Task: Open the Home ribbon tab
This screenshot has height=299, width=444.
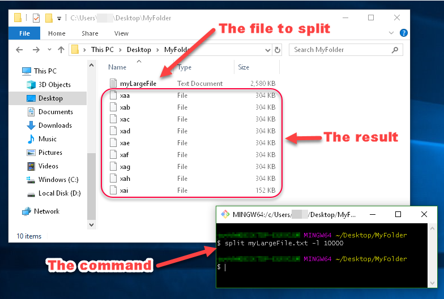Action: 57,33
